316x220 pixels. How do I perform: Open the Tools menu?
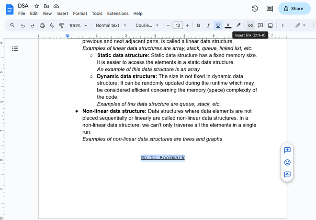(x=97, y=13)
